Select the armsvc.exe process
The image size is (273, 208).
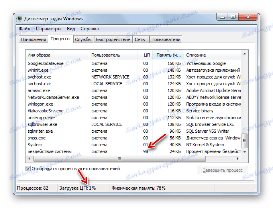[134, 90]
